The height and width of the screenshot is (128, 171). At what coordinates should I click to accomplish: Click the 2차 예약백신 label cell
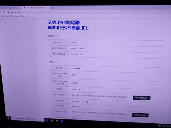coord(60,106)
